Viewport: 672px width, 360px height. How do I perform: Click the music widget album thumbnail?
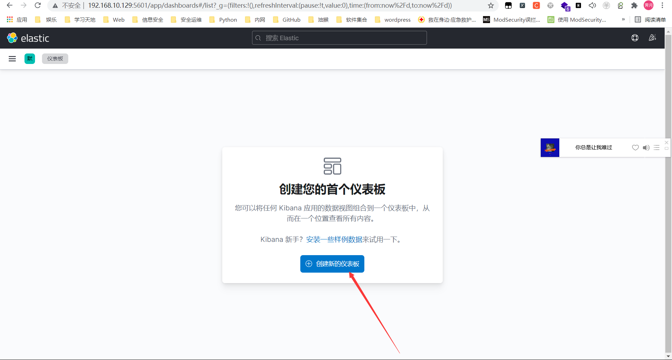click(x=550, y=147)
